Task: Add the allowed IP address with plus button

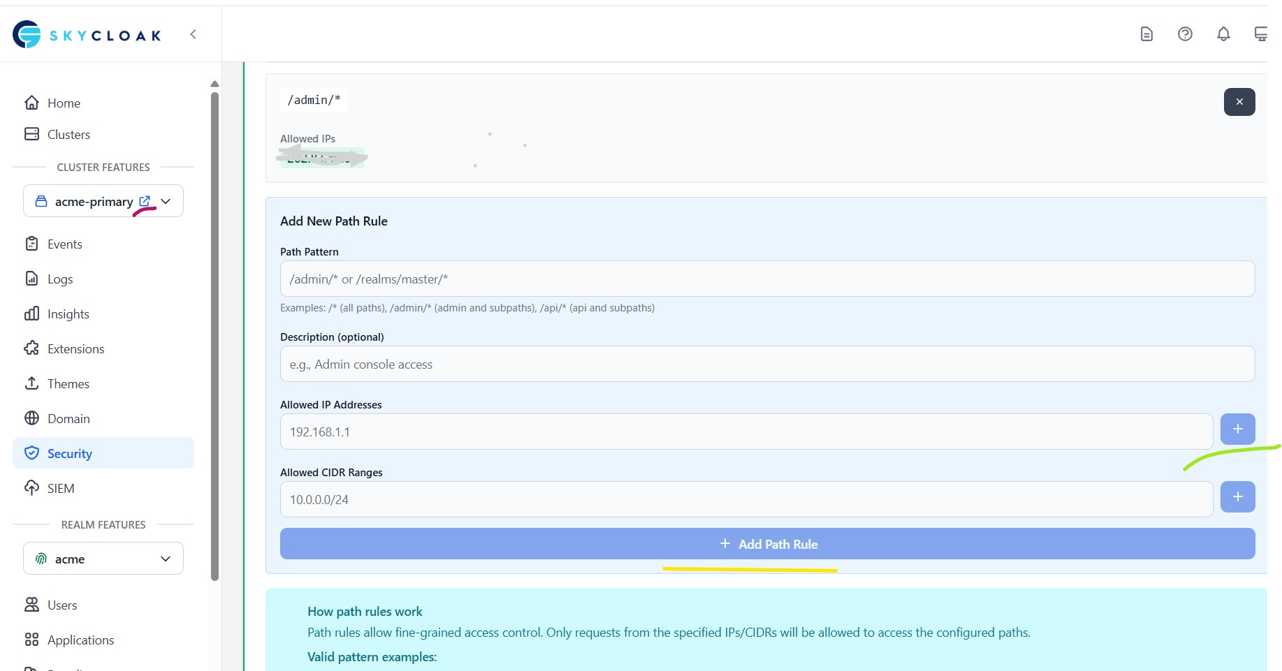Action: pos(1237,429)
